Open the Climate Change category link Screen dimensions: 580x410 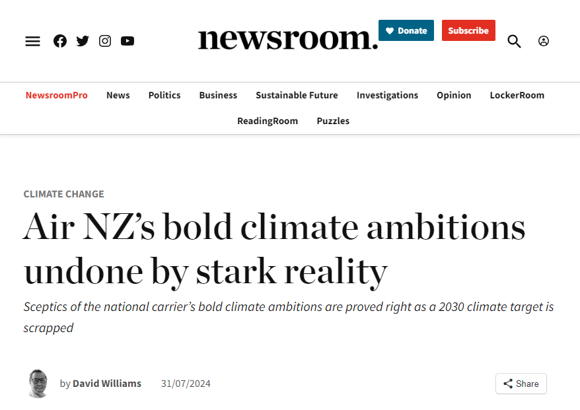[63, 194]
